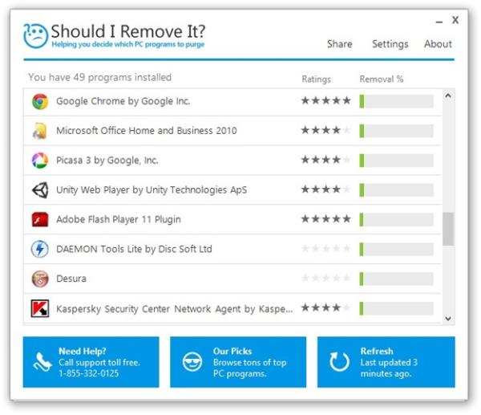481x415 pixels.
Task: Click the removal percentage bar for Desura
Action: point(397,279)
